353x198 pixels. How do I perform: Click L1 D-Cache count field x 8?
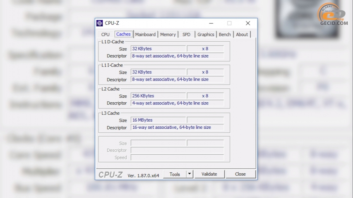(x=205, y=49)
